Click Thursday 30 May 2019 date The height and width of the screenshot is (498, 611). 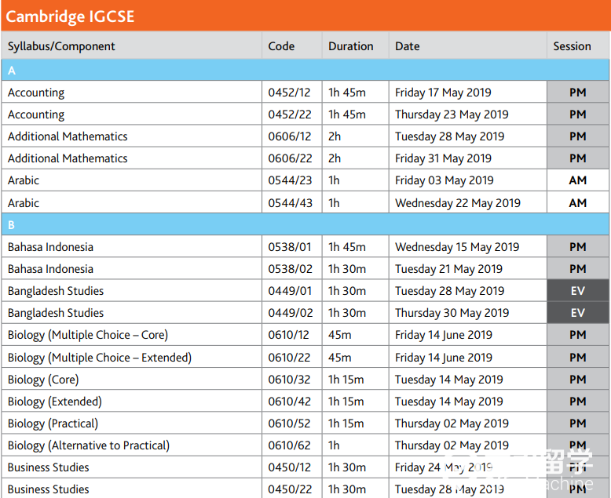click(x=452, y=313)
